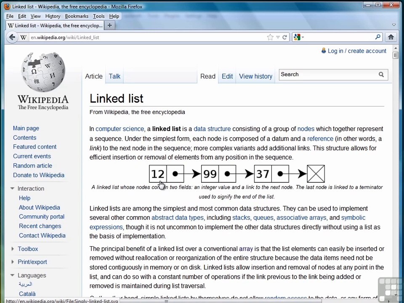Click Log in / create account link
Screen dimensions: 404x303
[357, 51]
